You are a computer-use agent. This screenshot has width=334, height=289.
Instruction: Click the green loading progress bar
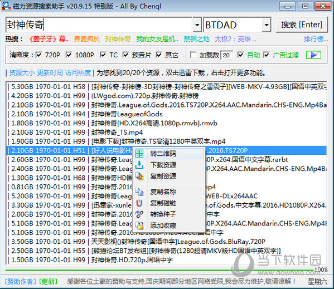coord(160,270)
